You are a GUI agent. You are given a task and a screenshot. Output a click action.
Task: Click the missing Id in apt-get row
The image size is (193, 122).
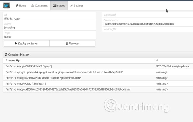(x=162, y=72)
